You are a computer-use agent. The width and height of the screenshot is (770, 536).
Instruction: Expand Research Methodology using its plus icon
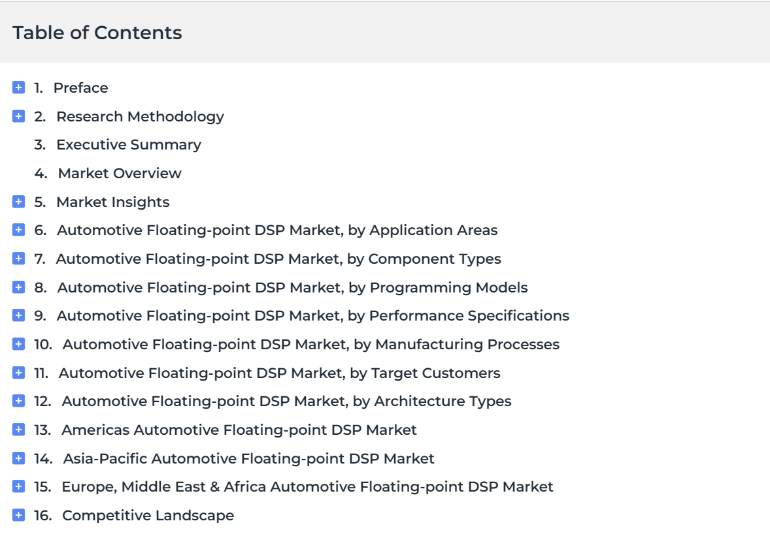coord(19,116)
